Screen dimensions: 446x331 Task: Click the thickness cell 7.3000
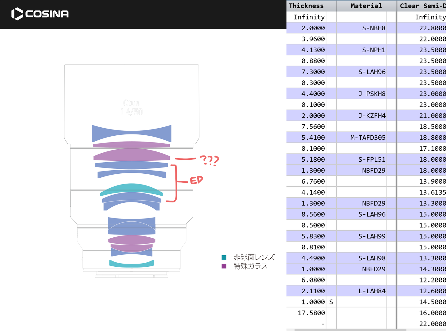coord(306,72)
